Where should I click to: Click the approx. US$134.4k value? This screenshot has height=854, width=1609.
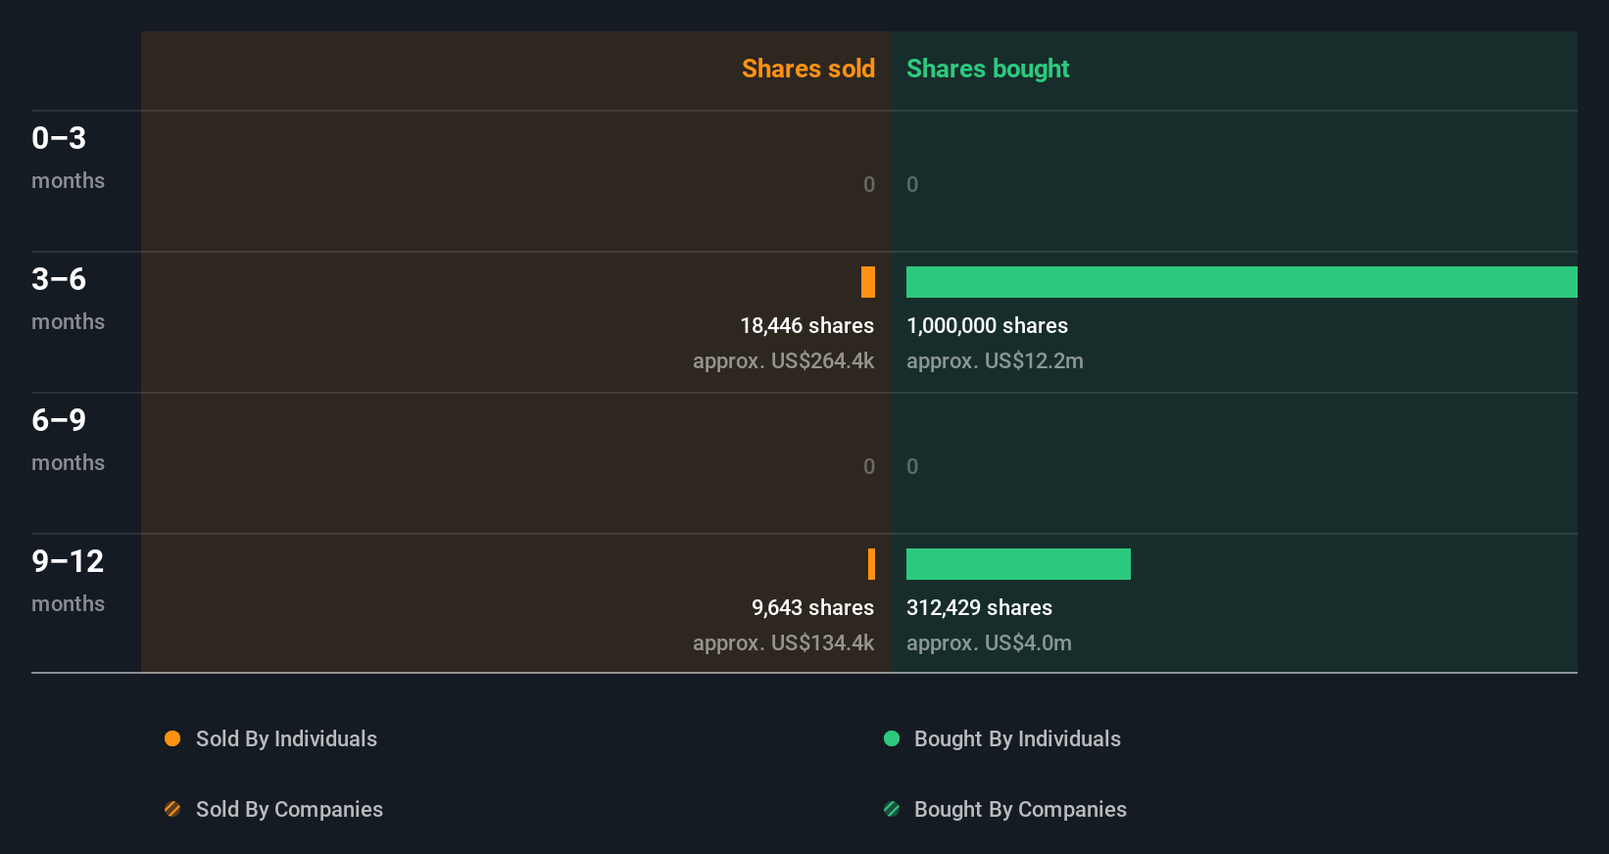(783, 642)
